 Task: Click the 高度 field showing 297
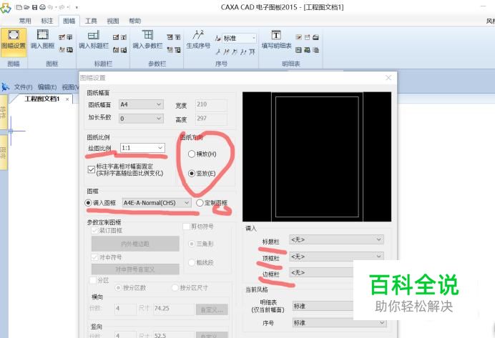click(x=211, y=119)
